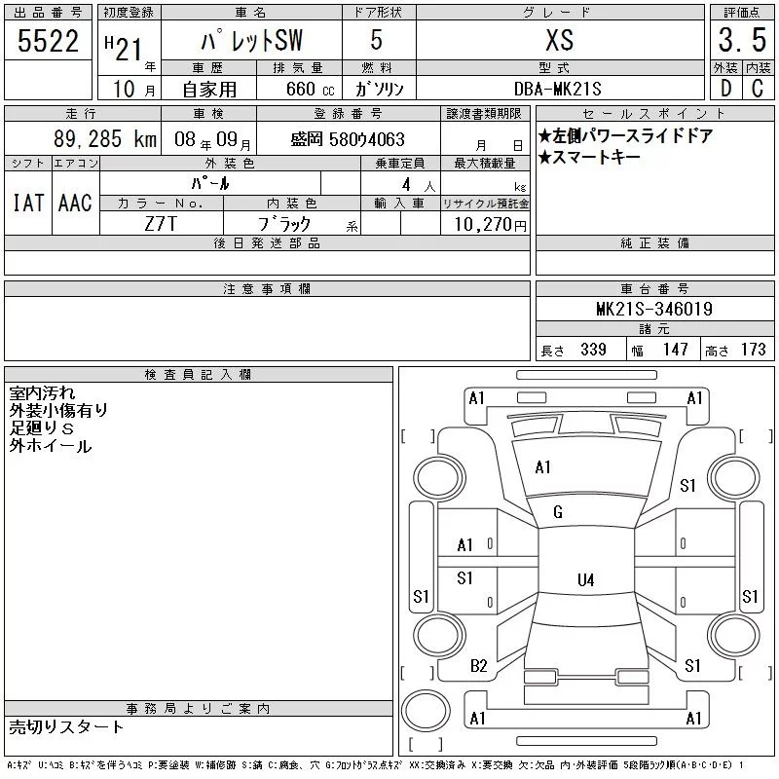The height and width of the screenshot is (779, 779).
Task: Click the 車台番号 header
Action: [654, 288]
